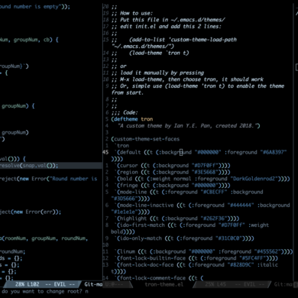The image size is (298, 298).
Task: Click the "load it manually by pressing" comment
Action: point(162,73)
